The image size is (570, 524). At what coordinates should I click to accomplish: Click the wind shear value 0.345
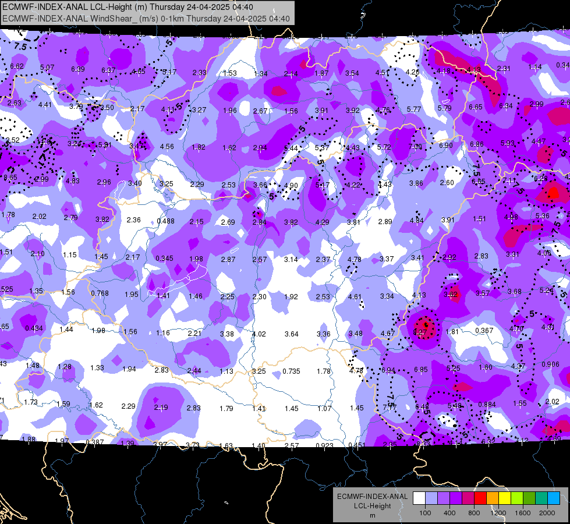(164, 259)
